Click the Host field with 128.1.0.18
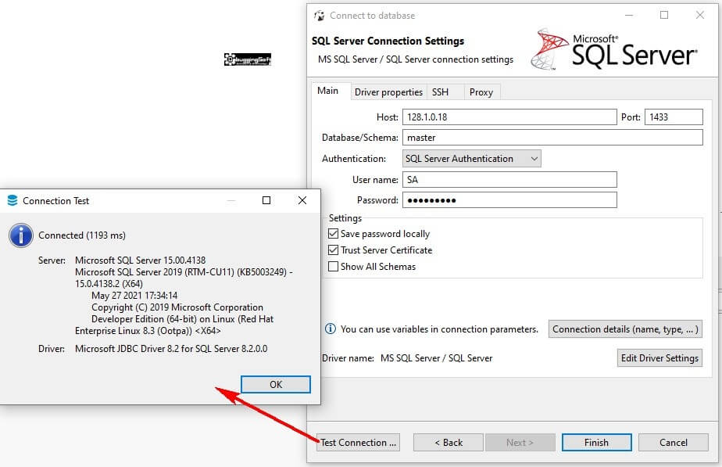Image resolution: width=722 pixels, height=467 pixels. [509, 117]
